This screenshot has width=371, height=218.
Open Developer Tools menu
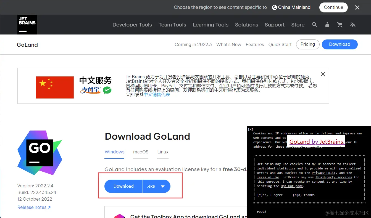pyautogui.click(x=132, y=25)
